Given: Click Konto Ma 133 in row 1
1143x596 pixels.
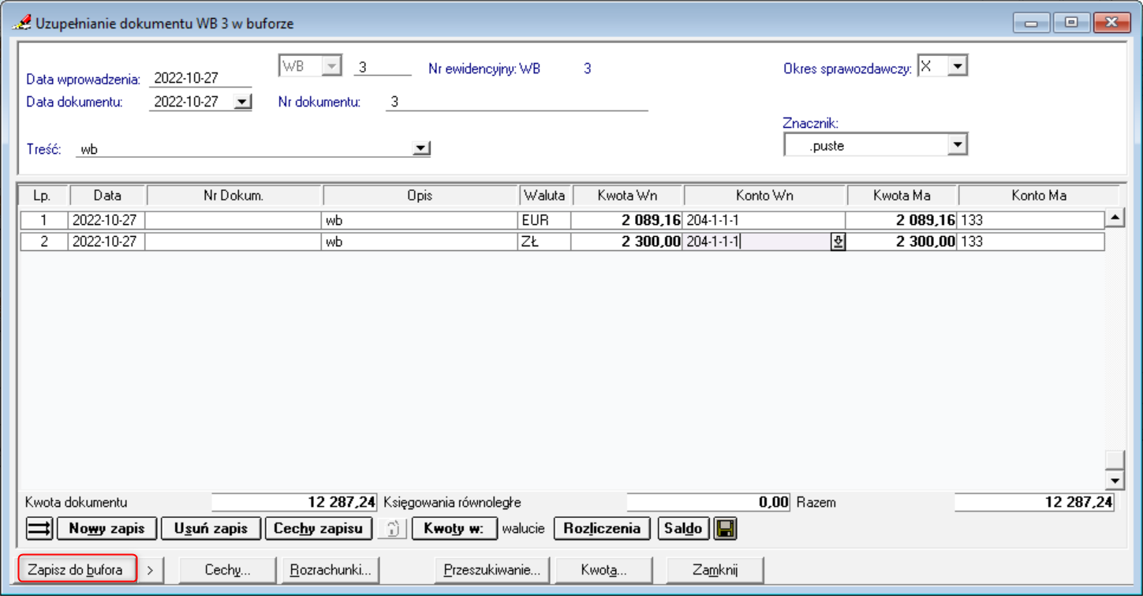Looking at the screenshot, I should click(1030, 220).
